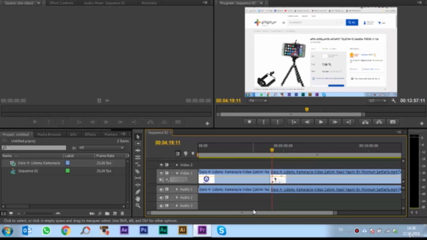Toggle sync lock on Audio 1
Viewport: 427px width, 240px height.
point(167,189)
